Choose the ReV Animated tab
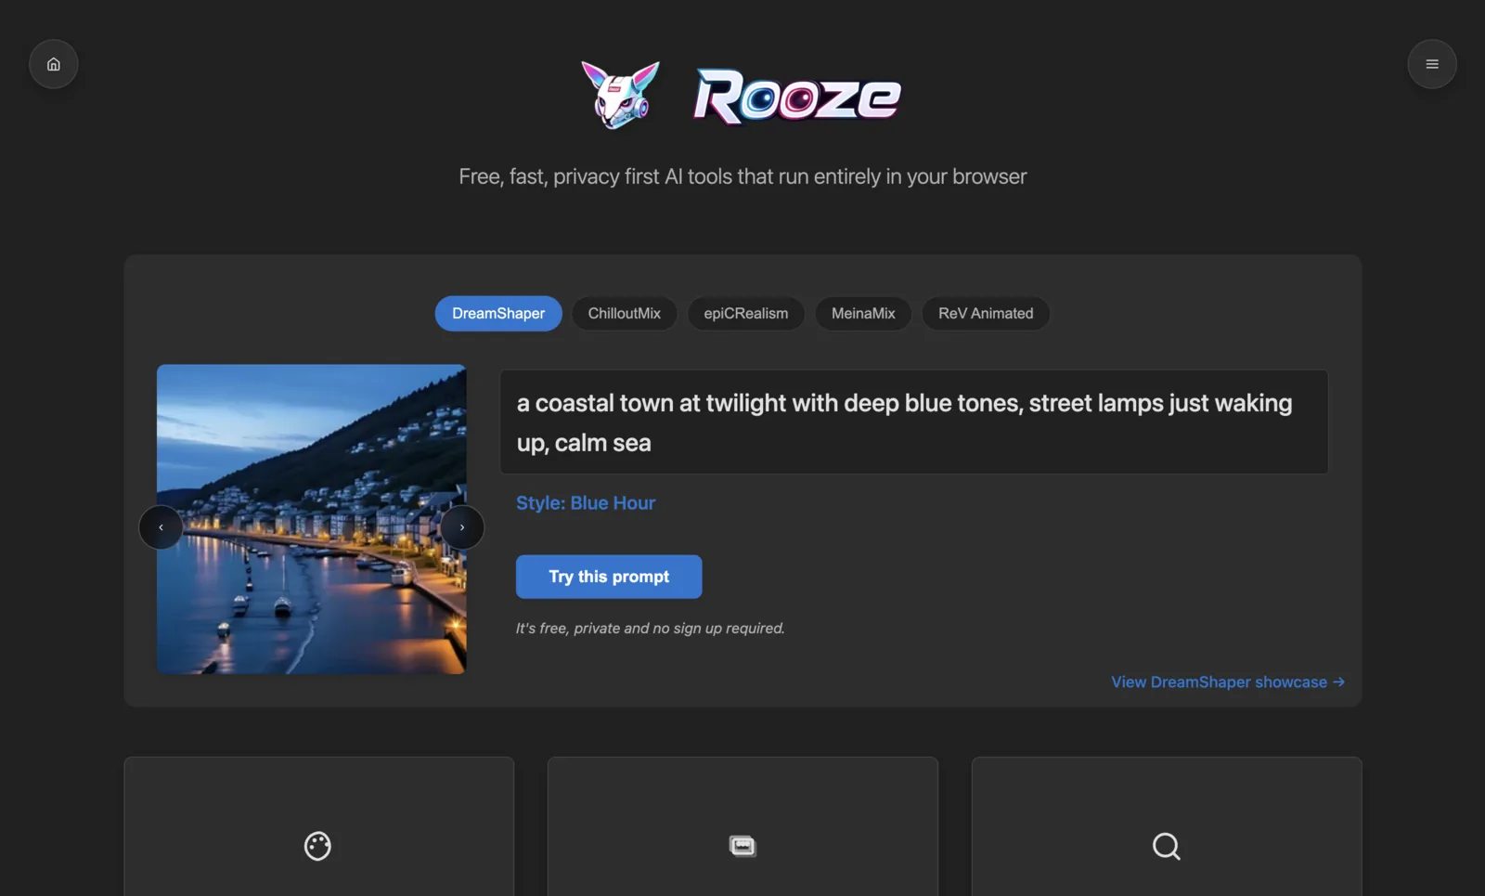The height and width of the screenshot is (896, 1485). [x=986, y=314]
